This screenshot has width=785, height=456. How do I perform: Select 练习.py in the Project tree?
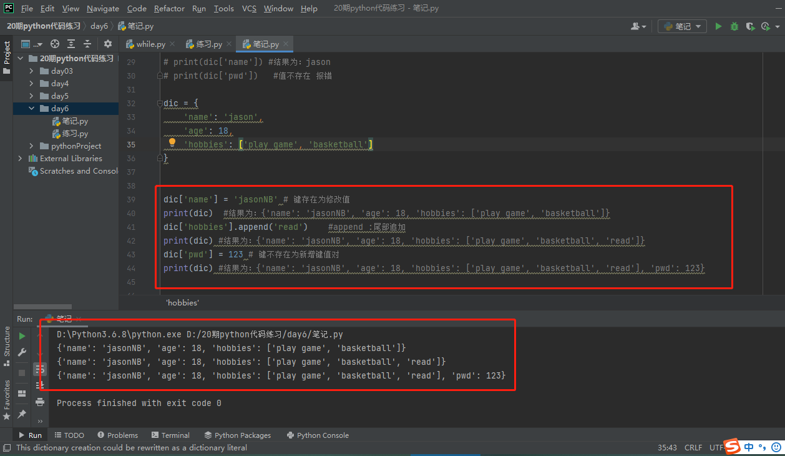pos(71,133)
